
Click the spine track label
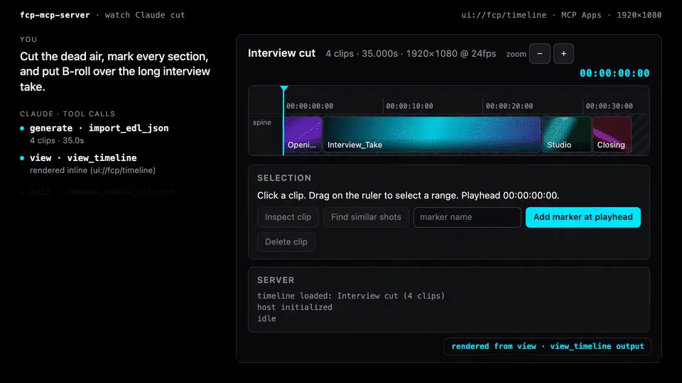pos(262,123)
